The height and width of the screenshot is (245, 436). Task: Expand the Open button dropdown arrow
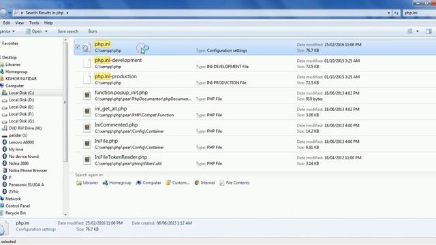click(x=46, y=31)
